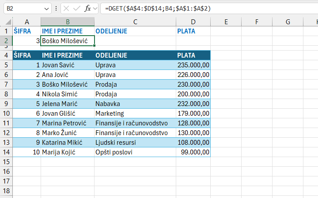Click cell A2 containing value 3

26,41
